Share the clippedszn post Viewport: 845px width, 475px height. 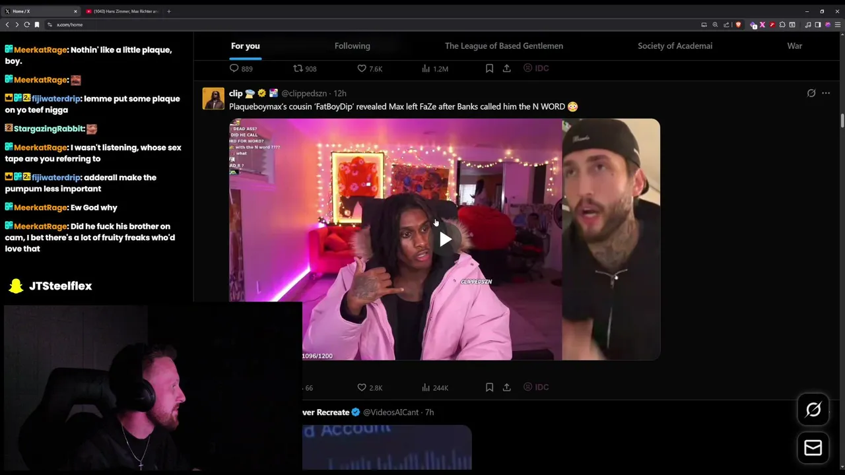click(x=506, y=388)
